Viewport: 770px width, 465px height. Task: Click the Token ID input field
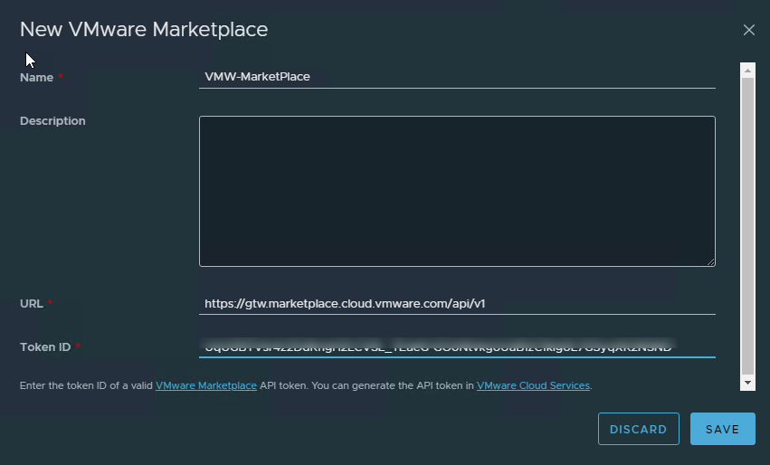coord(457,347)
